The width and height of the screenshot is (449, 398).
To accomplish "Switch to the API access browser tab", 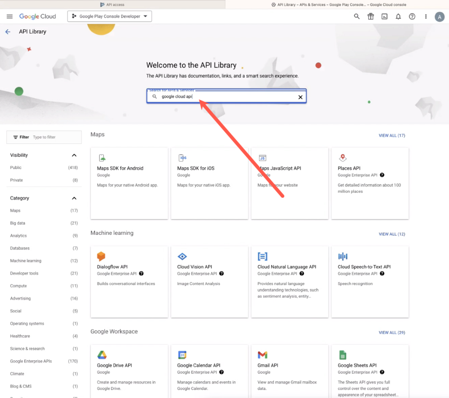I will coord(112,4).
